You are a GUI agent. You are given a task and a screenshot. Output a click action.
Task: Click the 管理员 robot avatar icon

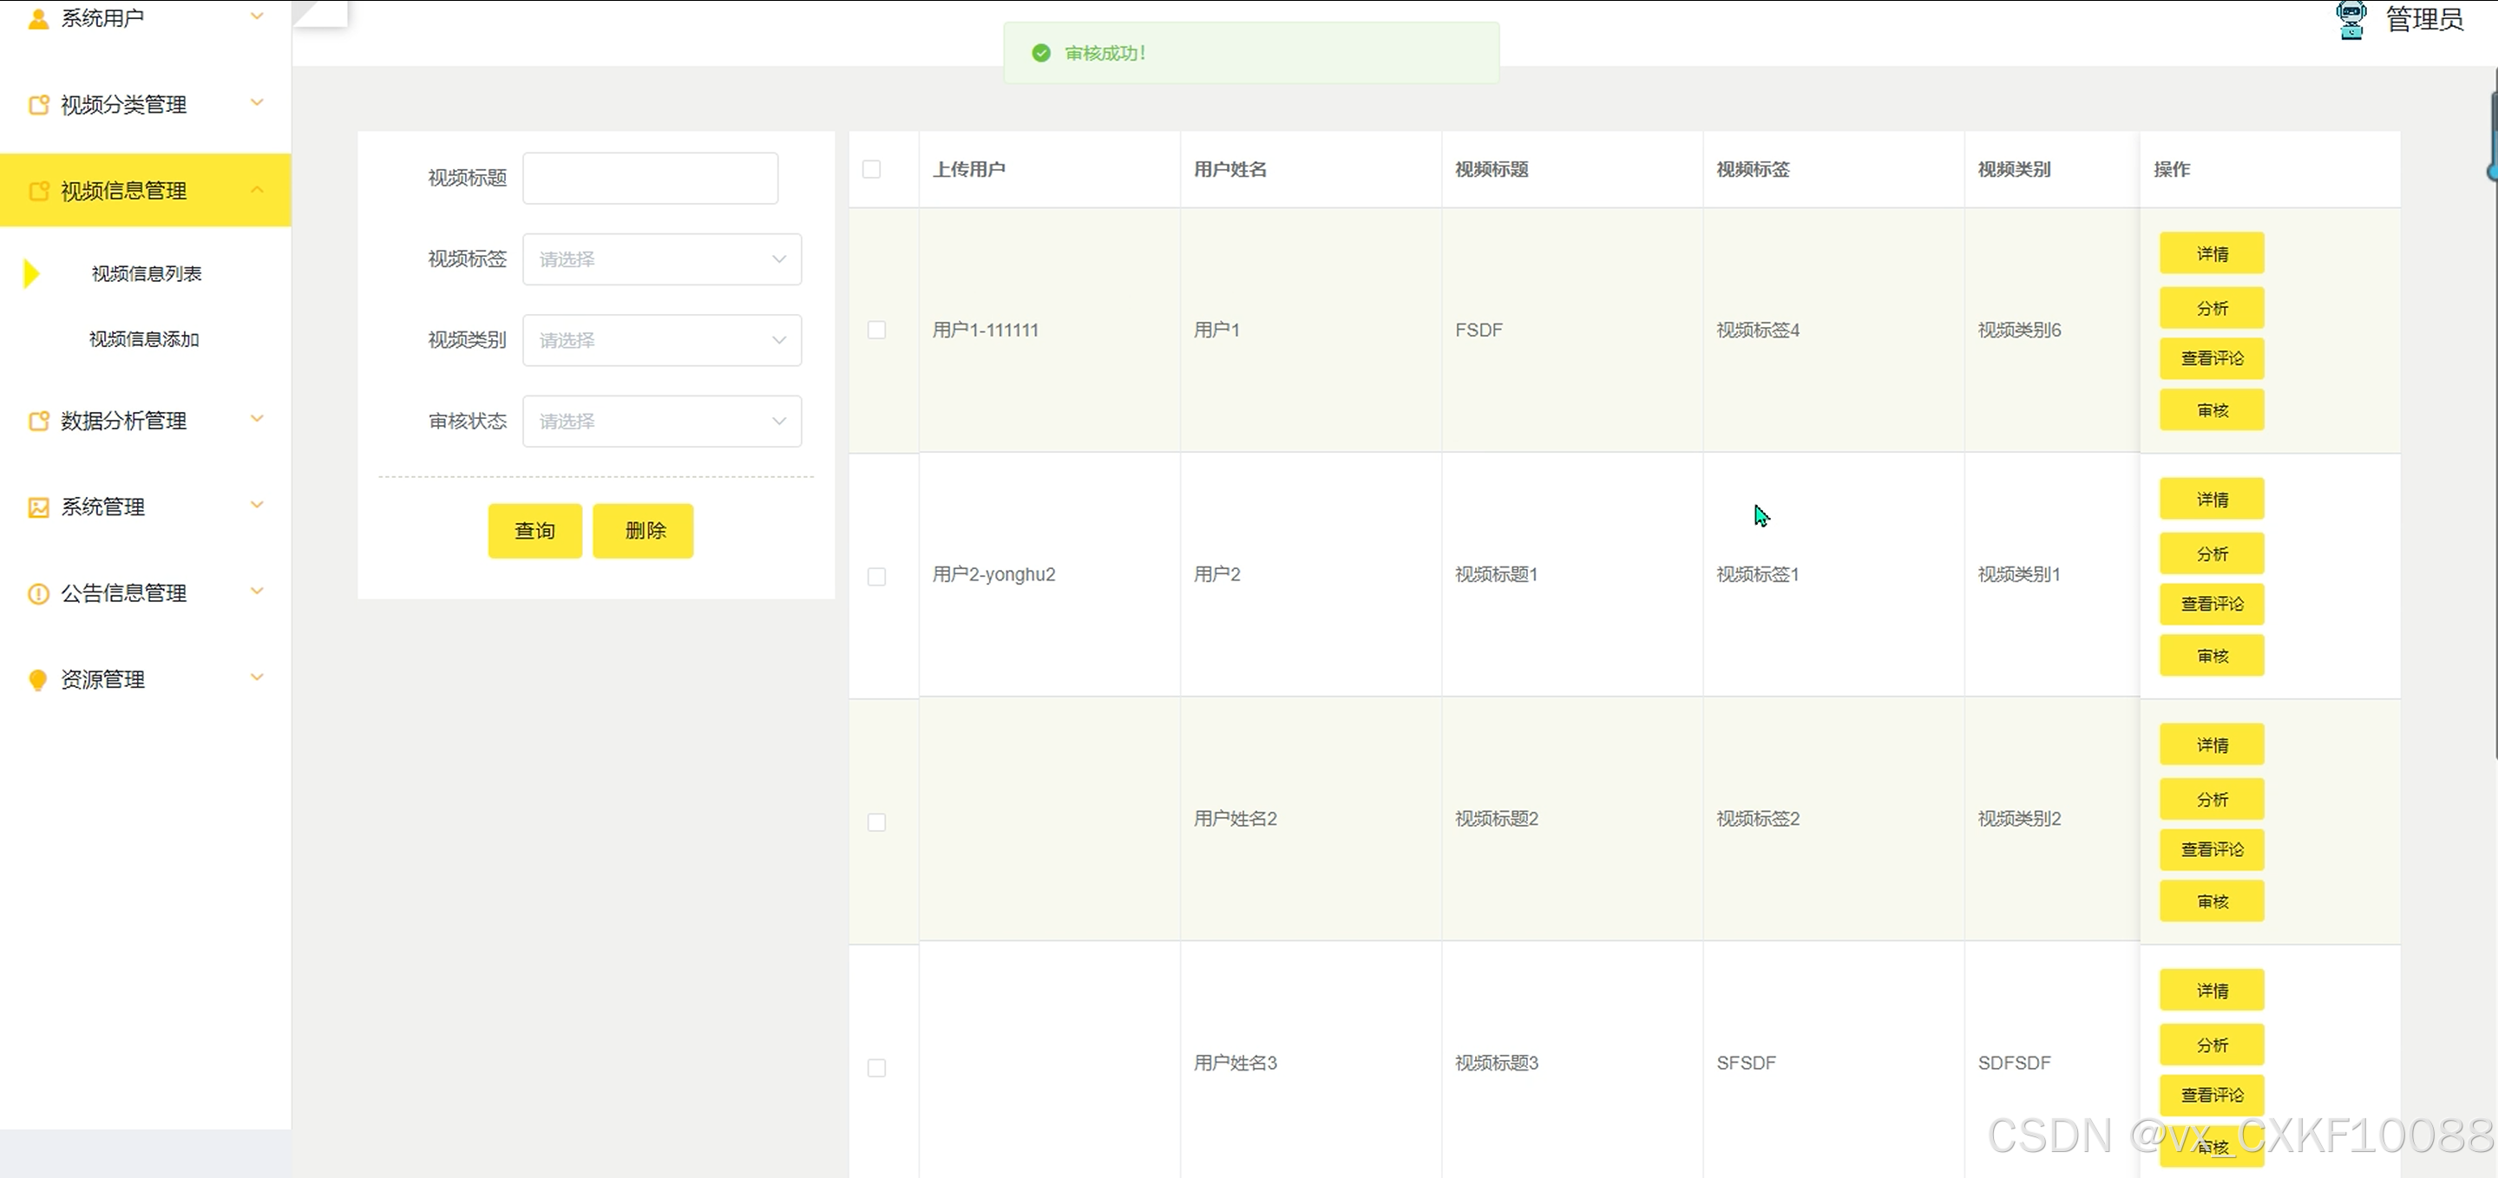(x=2351, y=19)
